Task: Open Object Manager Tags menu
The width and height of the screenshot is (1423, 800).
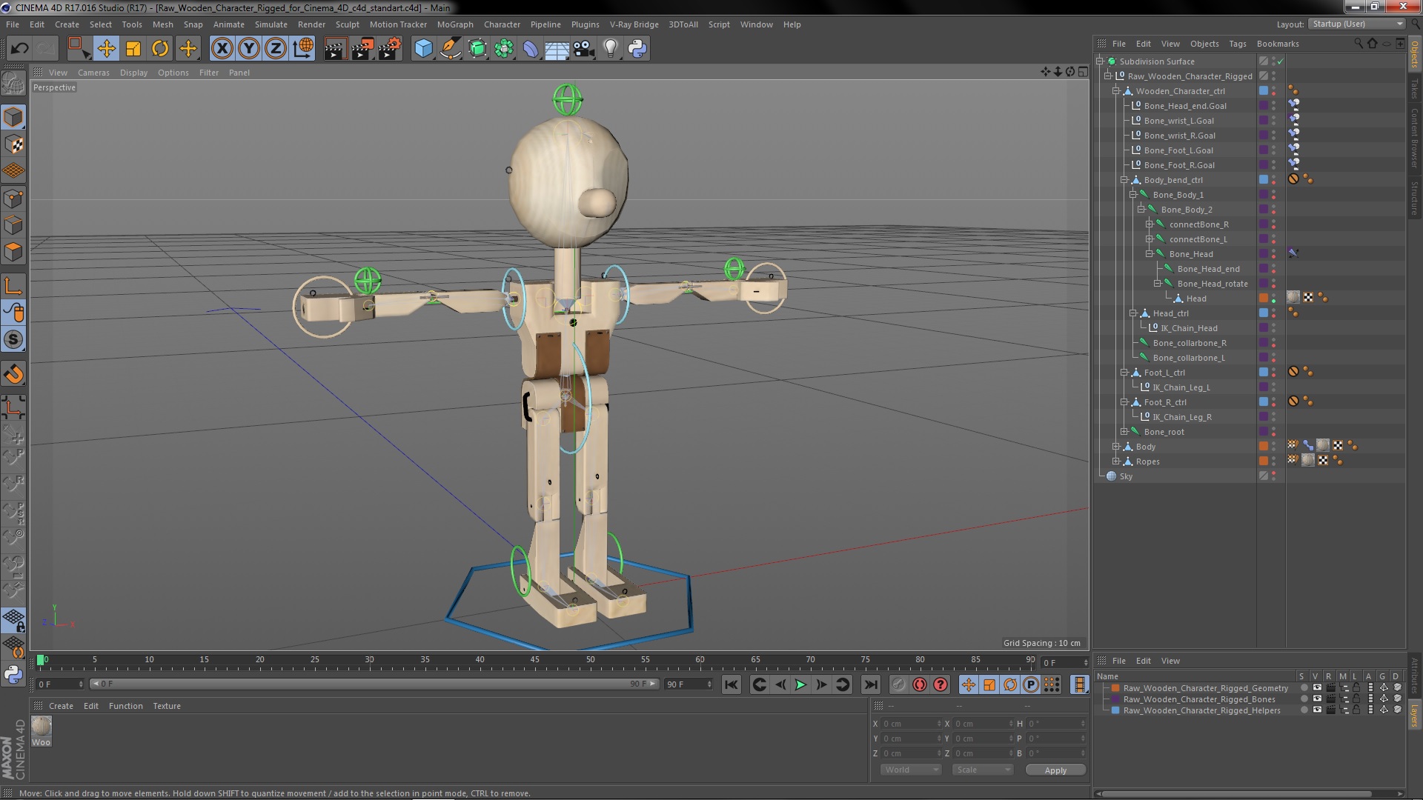Action: 1237,44
